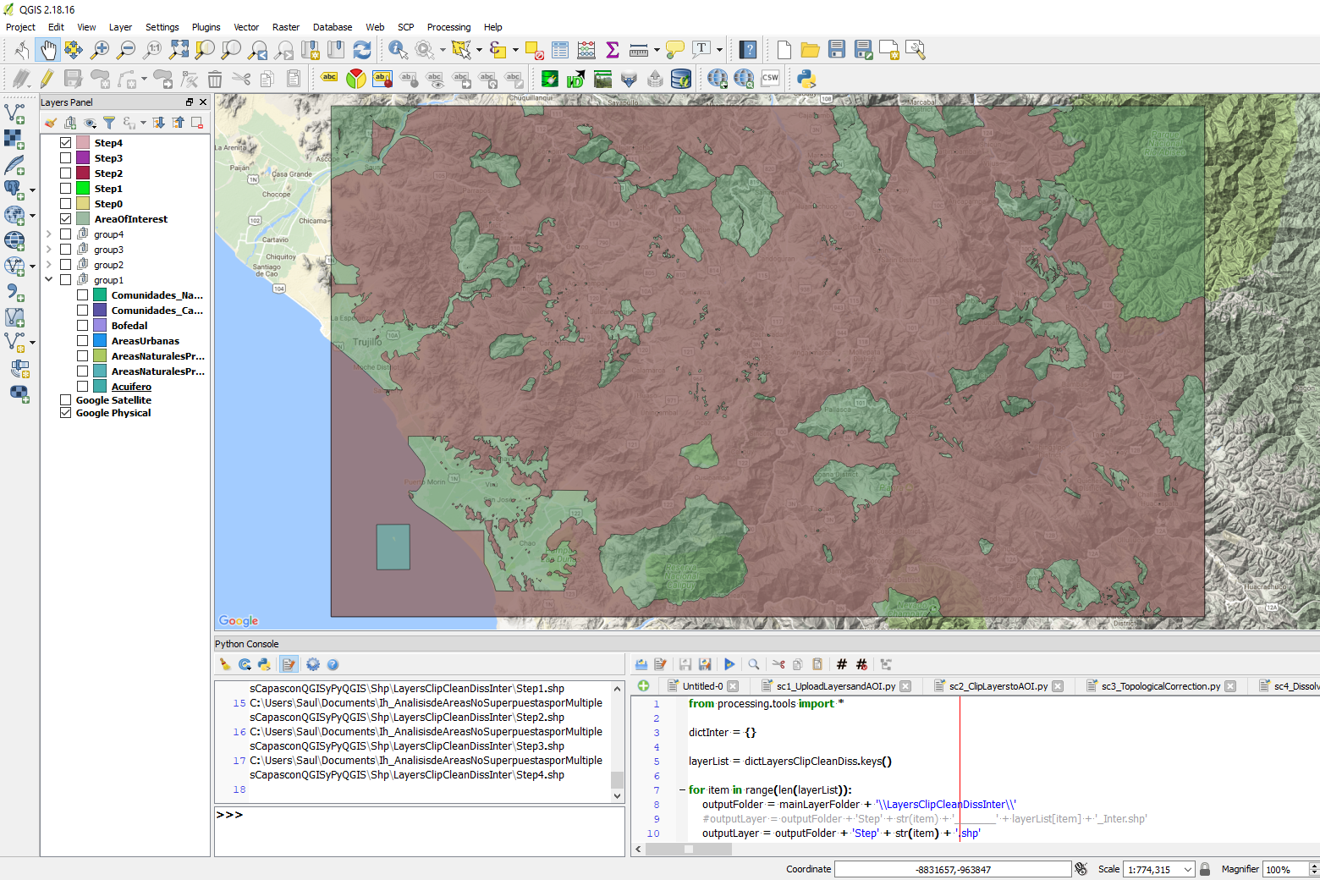Open the attribute table

click(x=560, y=50)
